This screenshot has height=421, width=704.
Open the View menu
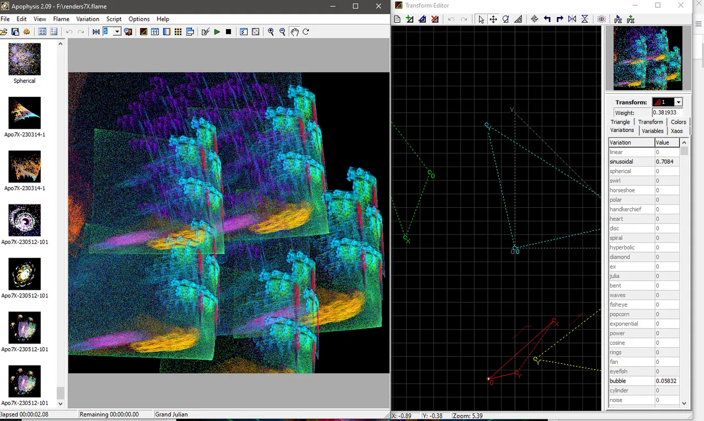[40, 19]
